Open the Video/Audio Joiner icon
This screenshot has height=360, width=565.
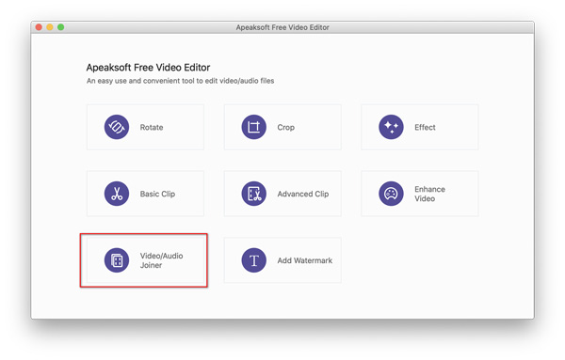click(x=117, y=260)
